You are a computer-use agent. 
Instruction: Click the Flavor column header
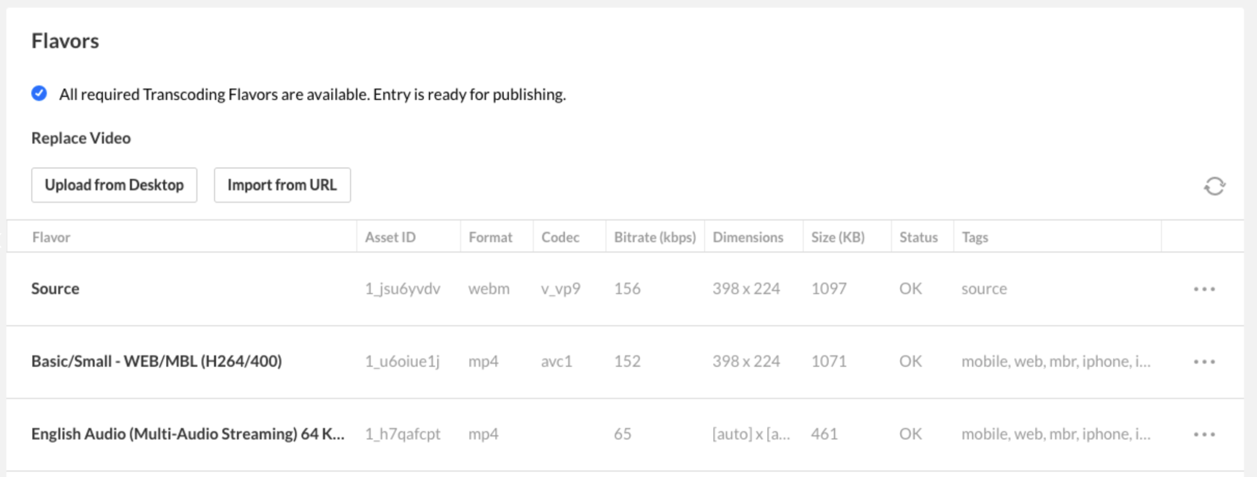(51, 237)
